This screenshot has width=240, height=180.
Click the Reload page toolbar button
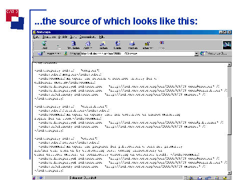pos(73,45)
